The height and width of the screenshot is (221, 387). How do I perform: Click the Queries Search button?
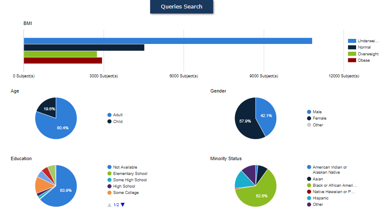click(x=181, y=7)
